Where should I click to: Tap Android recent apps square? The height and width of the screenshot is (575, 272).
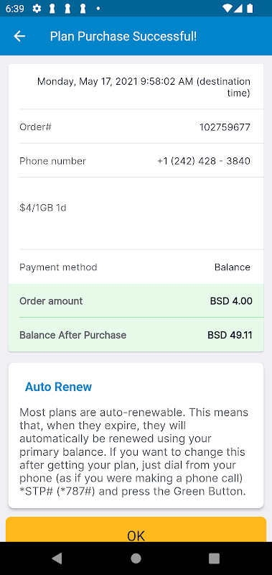(214, 558)
